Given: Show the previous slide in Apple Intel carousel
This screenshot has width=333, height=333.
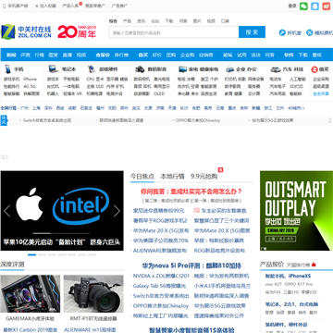Looking at the screenshot, I should tap(6, 211).
